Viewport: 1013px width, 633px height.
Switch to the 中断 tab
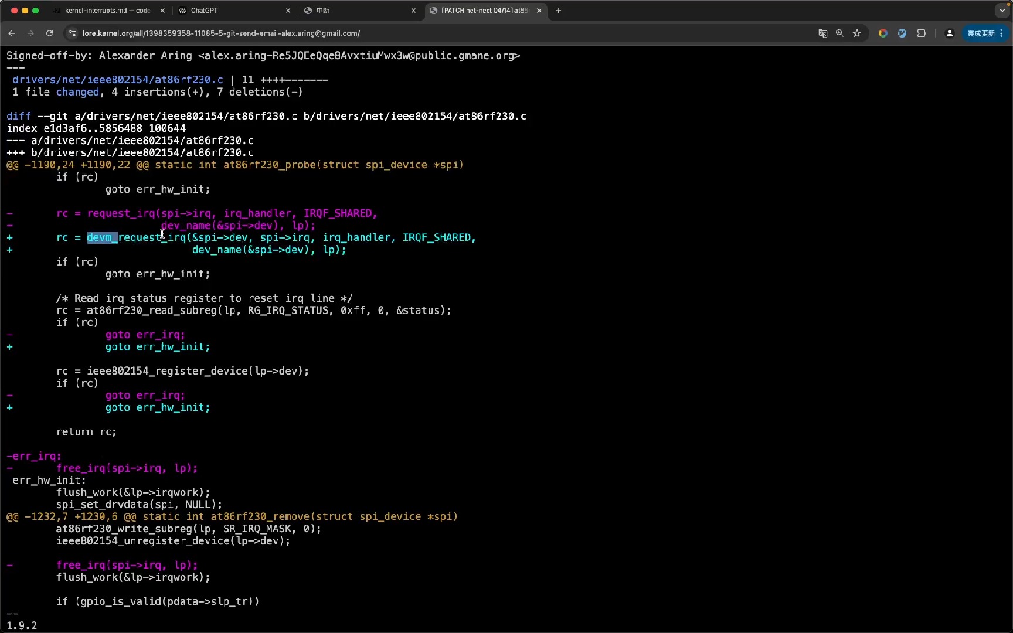click(x=360, y=11)
